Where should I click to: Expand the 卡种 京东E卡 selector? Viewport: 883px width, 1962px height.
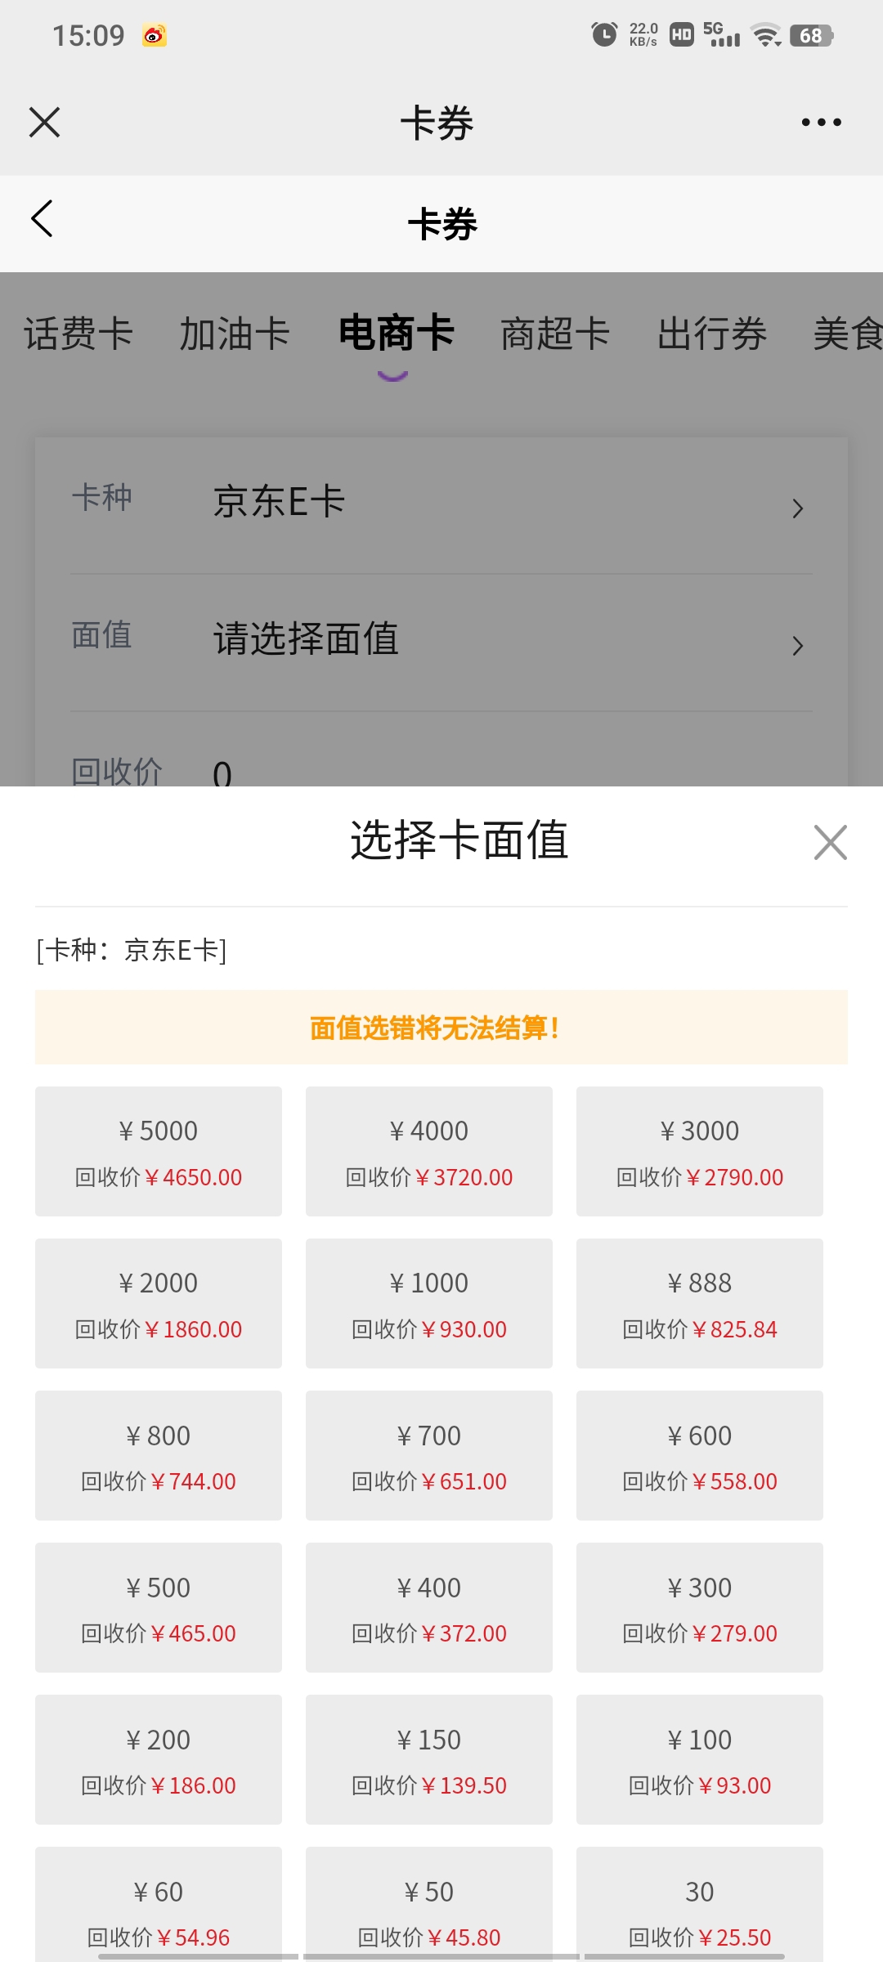441,503
